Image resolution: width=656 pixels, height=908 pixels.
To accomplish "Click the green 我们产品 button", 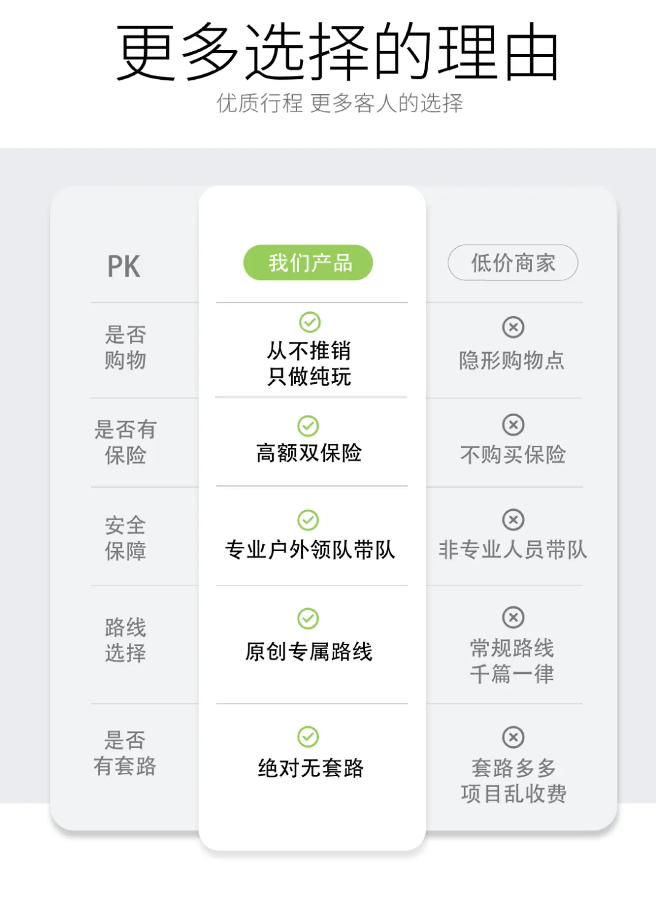I will click(309, 263).
